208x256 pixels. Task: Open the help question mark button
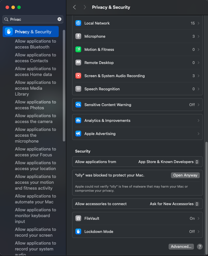point(200,247)
